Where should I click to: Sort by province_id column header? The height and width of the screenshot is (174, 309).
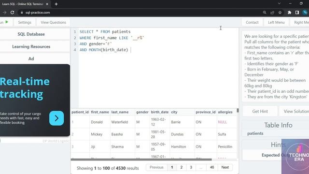coord(206,112)
